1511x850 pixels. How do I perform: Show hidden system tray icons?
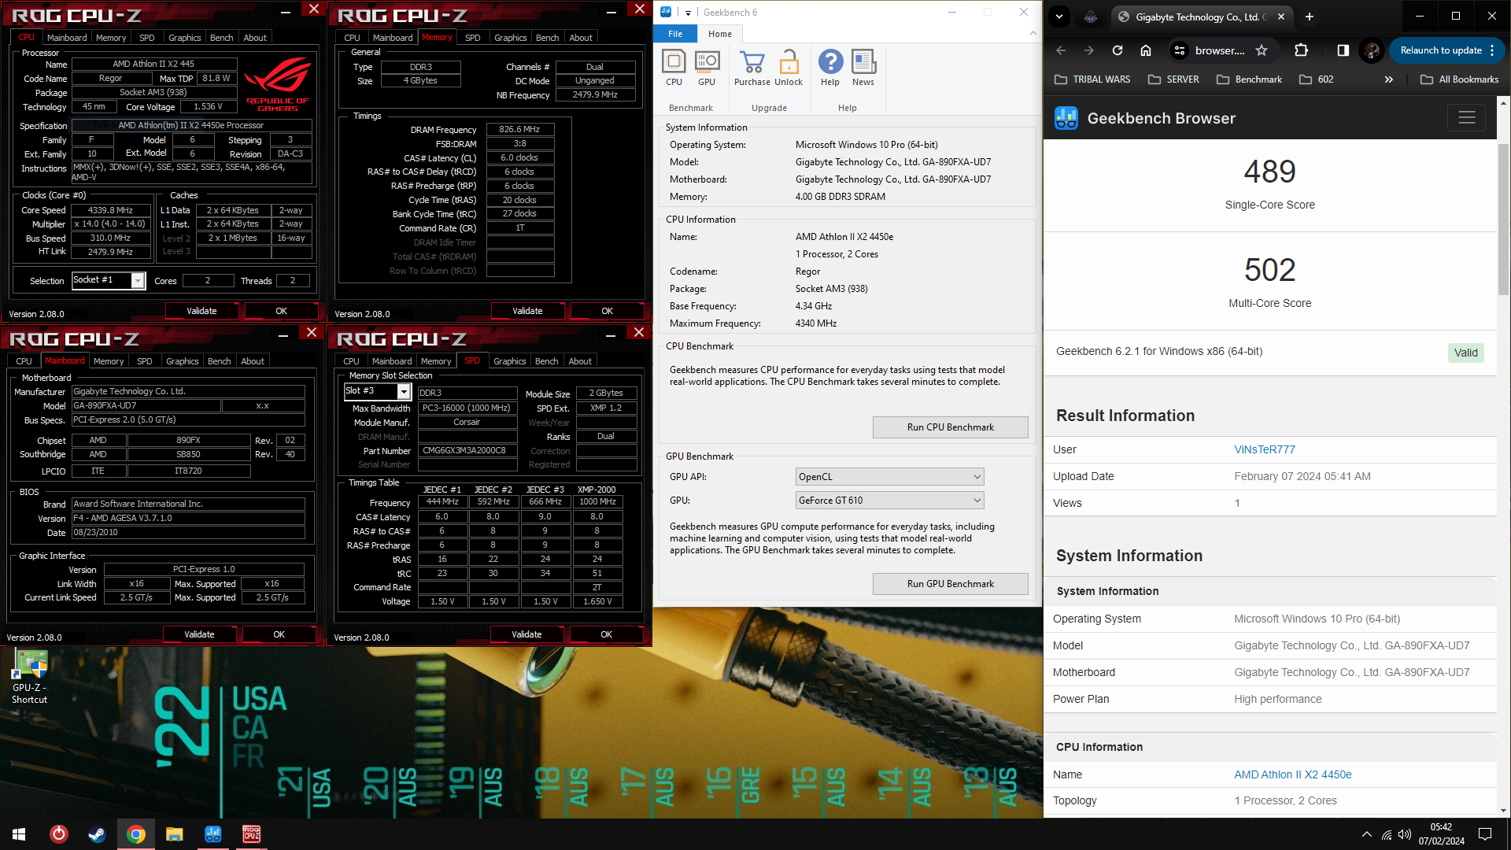coord(1367,834)
